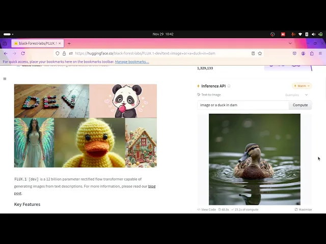
Task: Click the circular app indicator in the top bar
Action: pyautogui.click(x=273, y=34)
